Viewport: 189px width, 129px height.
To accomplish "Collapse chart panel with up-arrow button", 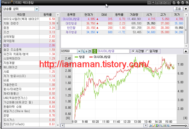I will click(186, 51).
